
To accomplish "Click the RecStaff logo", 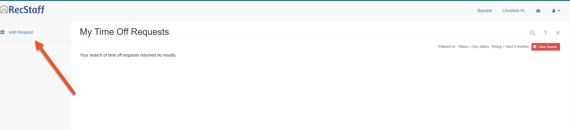I will [22, 10].
